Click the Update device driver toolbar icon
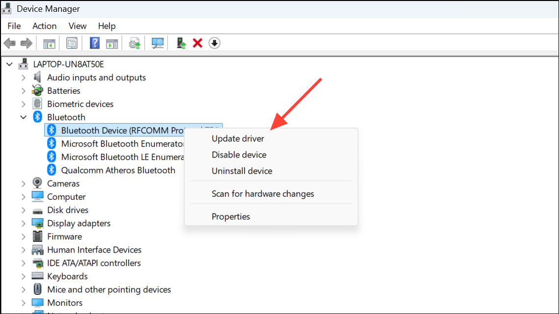Screen dimensions: 559x314 point(135,44)
